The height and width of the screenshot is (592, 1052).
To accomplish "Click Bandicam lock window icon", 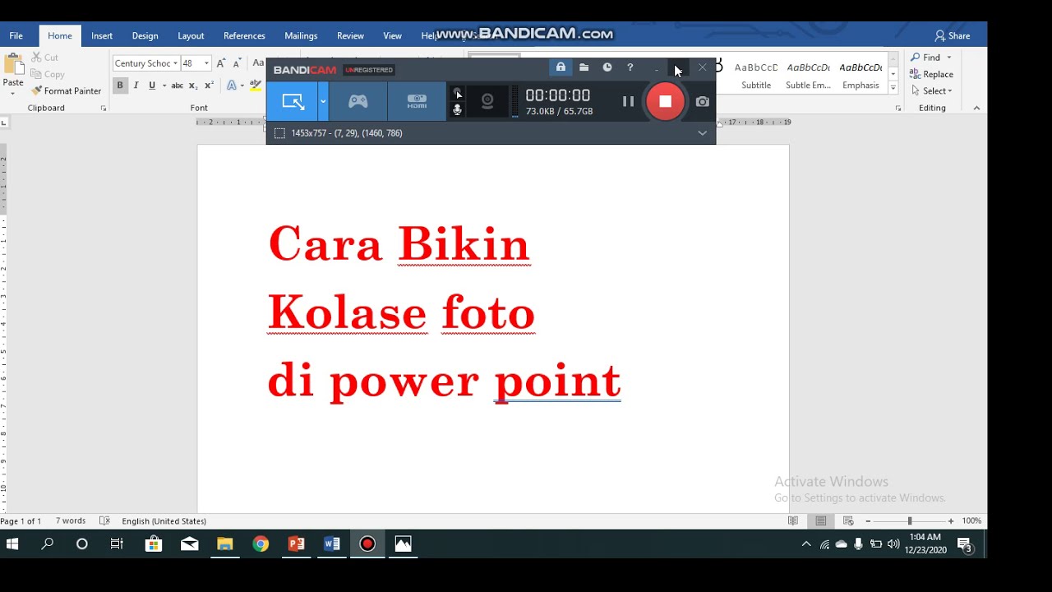I will click(561, 67).
